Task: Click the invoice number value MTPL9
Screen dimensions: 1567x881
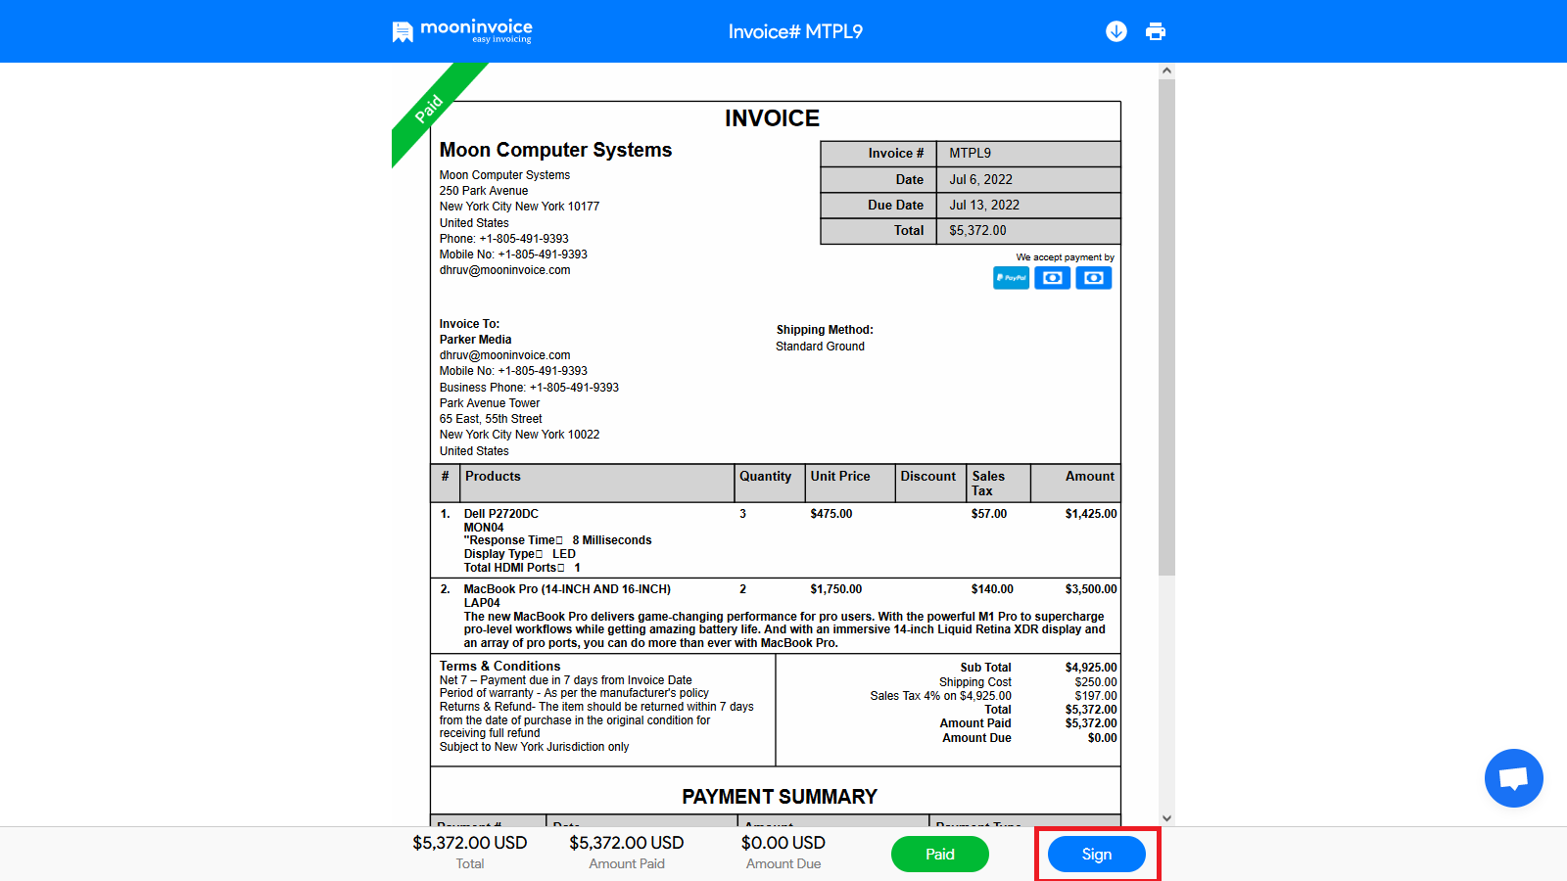Action: 970,153
